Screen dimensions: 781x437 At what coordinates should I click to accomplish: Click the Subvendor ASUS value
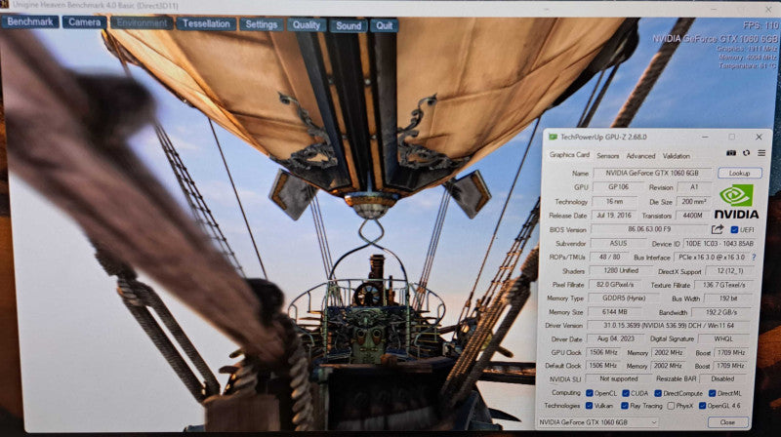(618, 244)
